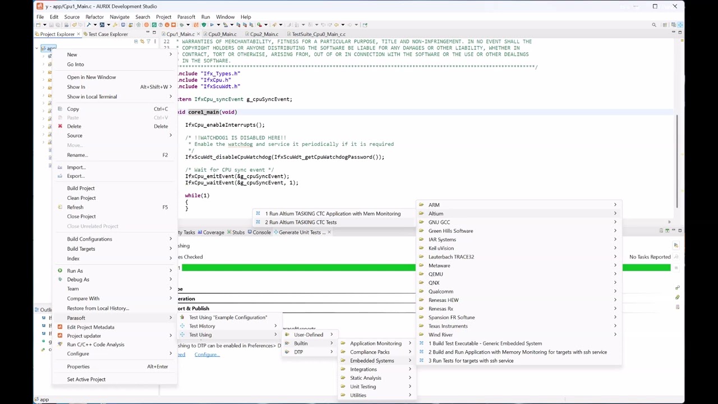718x404 pixels.
Task: Open the Parasoft menu in menu bar
Action: point(186,17)
